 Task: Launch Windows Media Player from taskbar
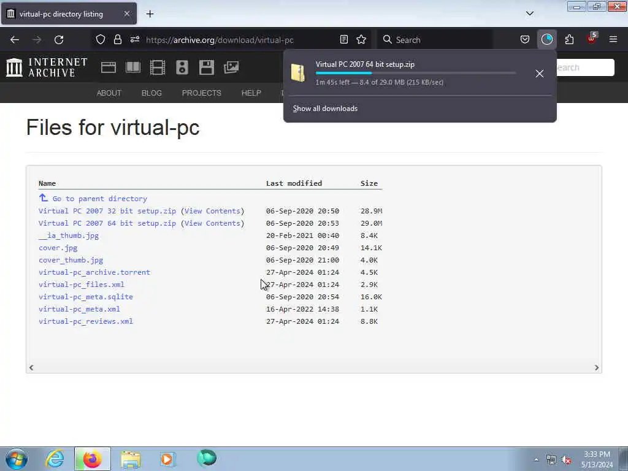(167, 459)
